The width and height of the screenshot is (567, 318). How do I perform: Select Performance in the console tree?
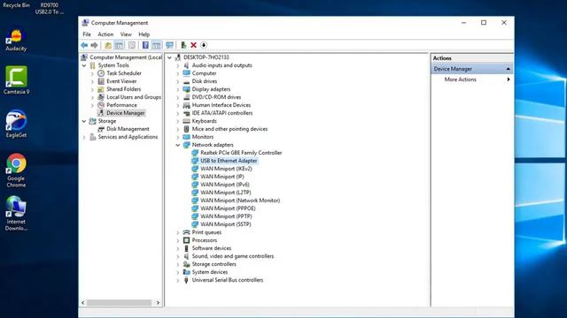(121, 105)
